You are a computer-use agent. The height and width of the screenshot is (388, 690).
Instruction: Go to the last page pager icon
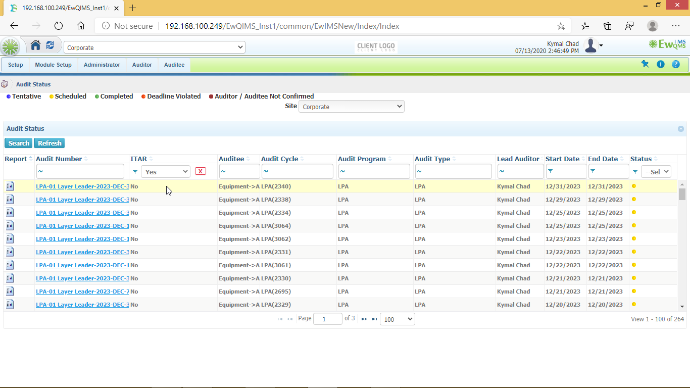[x=374, y=319]
